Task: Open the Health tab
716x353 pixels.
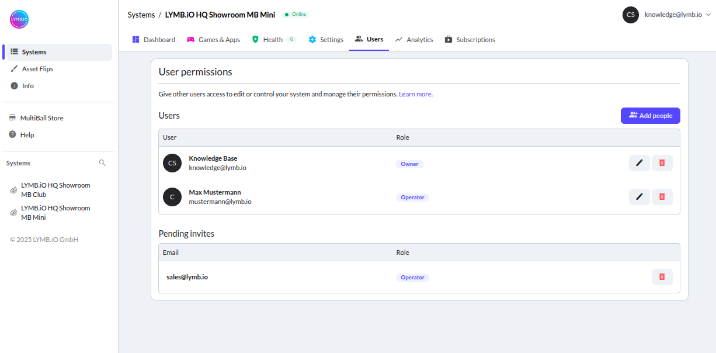Action: click(x=273, y=39)
